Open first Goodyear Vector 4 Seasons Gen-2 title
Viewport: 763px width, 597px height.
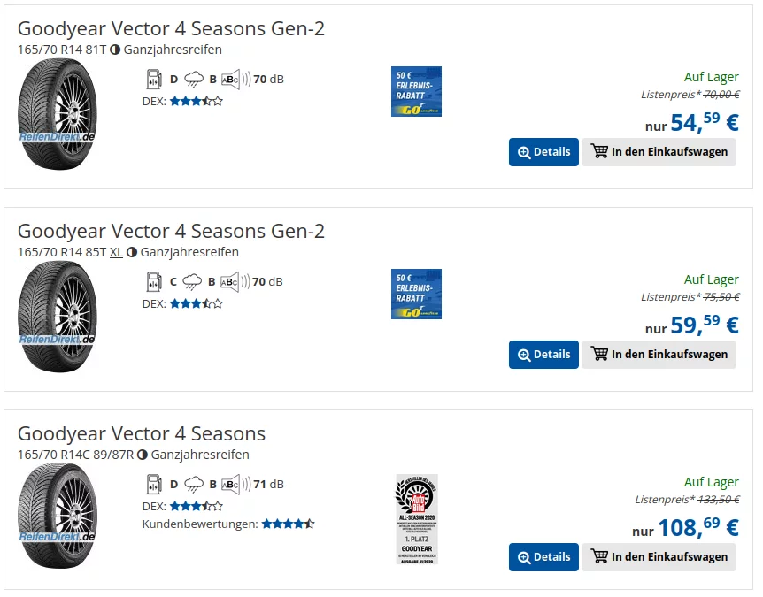point(171,29)
